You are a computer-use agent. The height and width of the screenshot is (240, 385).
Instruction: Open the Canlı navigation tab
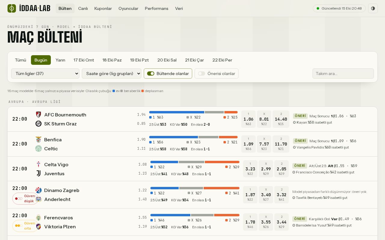(x=83, y=8)
